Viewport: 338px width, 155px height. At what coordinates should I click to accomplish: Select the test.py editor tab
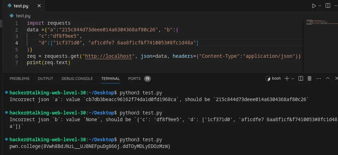(x=24, y=6)
